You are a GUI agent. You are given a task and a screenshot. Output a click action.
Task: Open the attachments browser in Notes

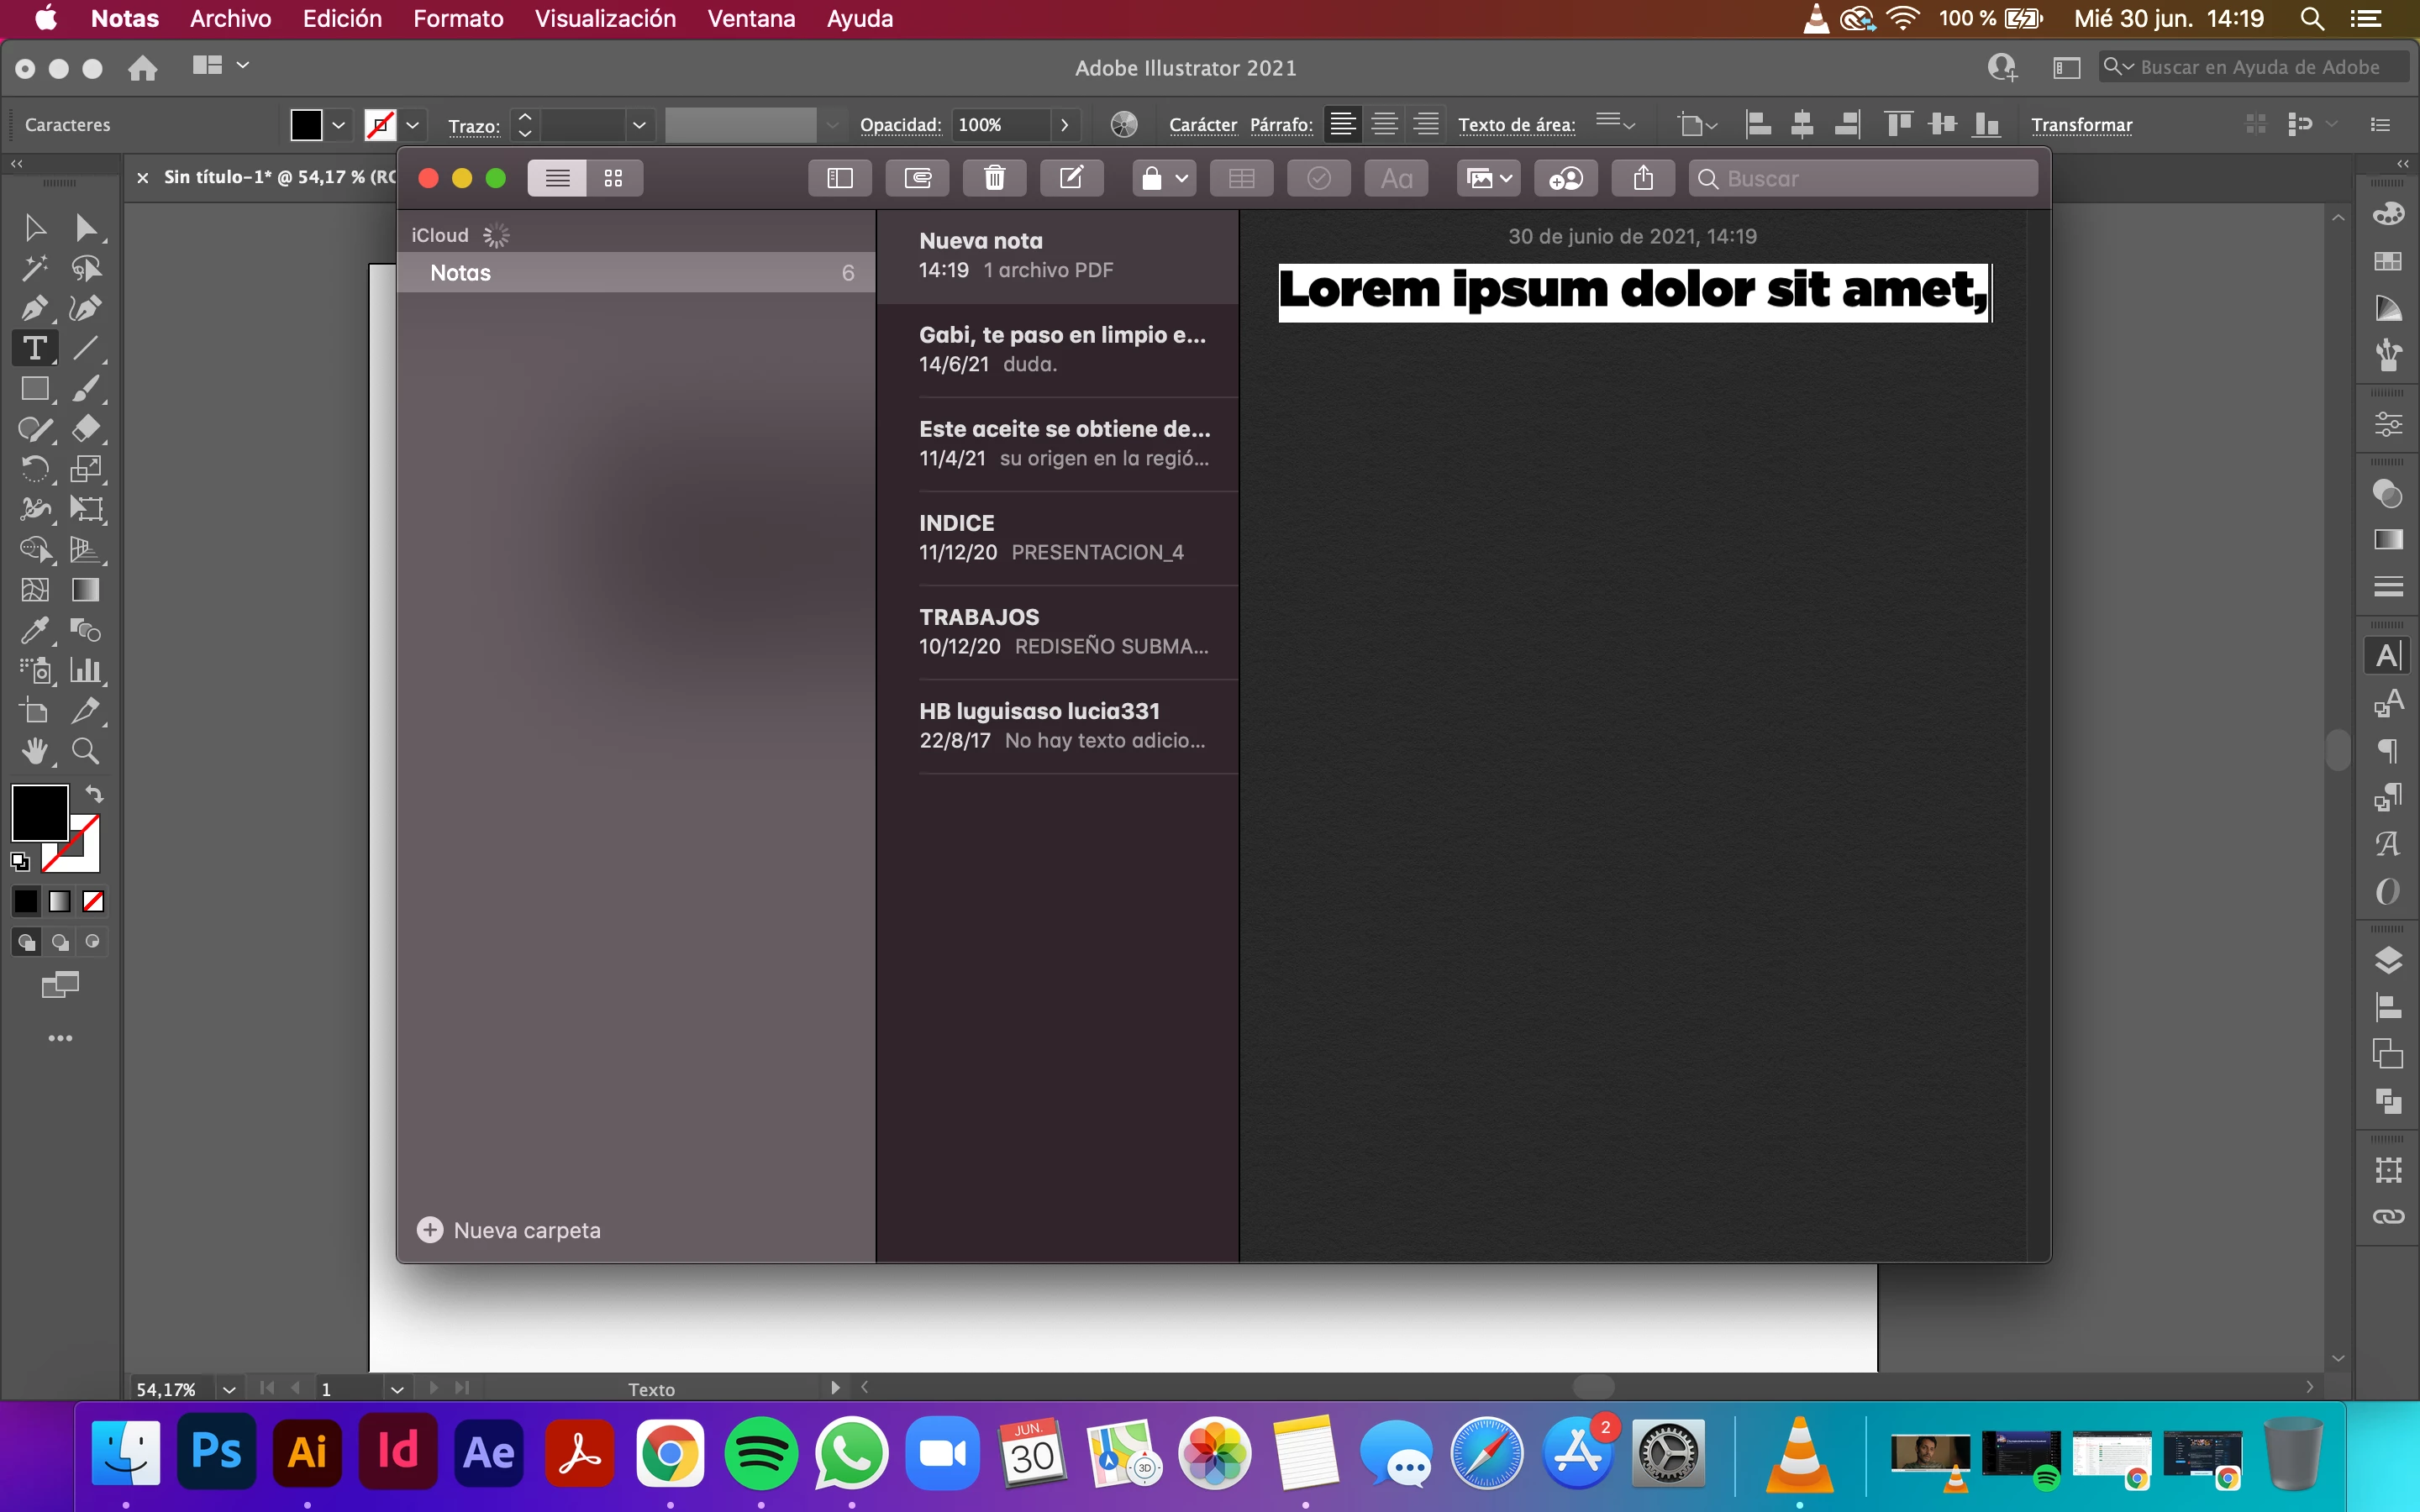(x=917, y=179)
